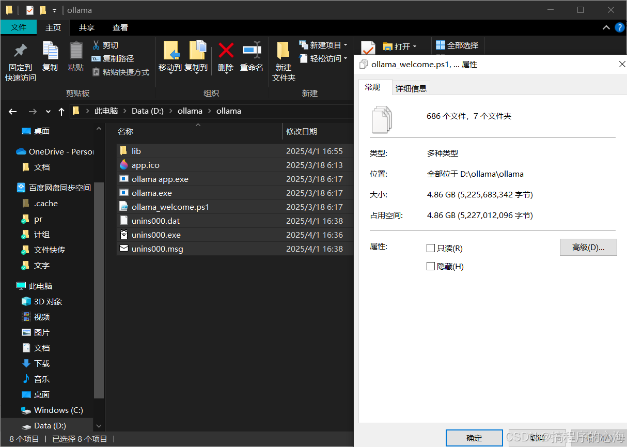This screenshot has width=627, height=447.
Task: Click Cut (剪切) scissors icon
Action: [x=96, y=45]
